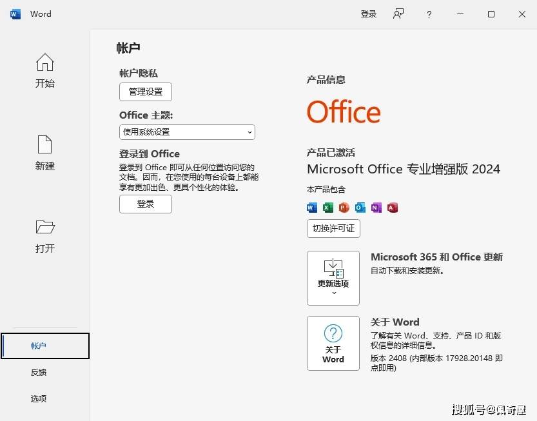Click the Outlook app icon
This screenshot has height=421, width=537.
click(360, 208)
